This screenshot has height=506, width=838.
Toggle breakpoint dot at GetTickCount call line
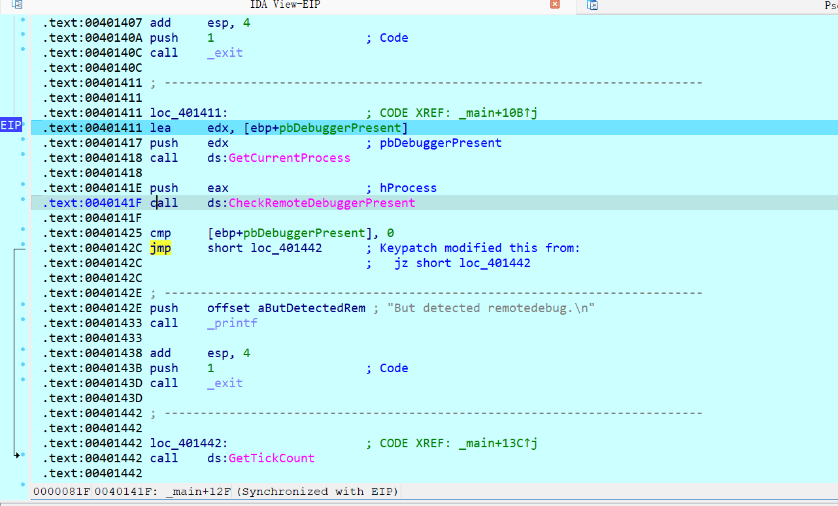(x=23, y=455)
